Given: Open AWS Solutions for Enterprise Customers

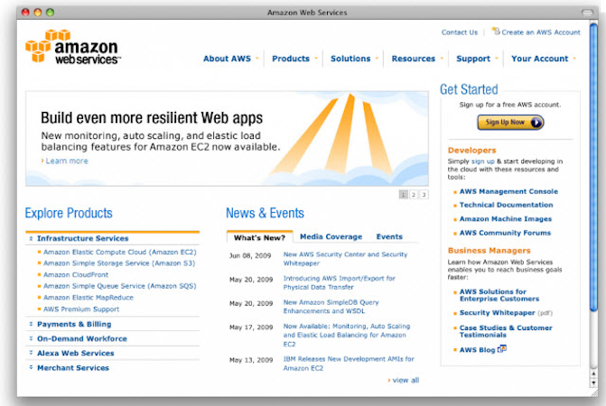Looking at the screenshot, I should [x=499, y=295].
